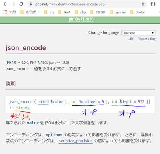This screenshot has width=160, height=154.
Task: Click the 512 default depth value
Action: [x=141, y=102]
